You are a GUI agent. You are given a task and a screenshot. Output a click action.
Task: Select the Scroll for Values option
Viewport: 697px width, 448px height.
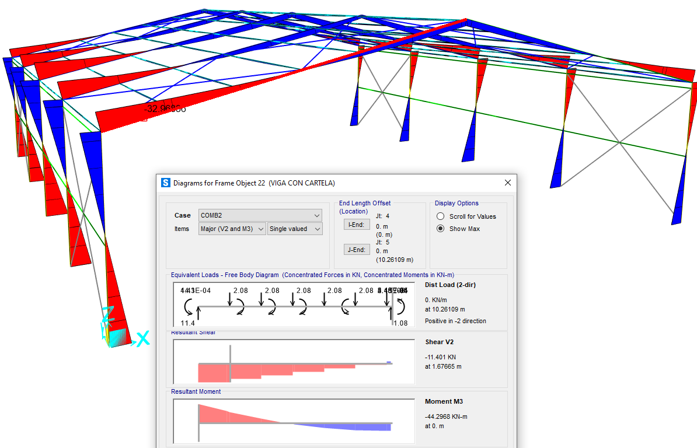pos(441,216)
